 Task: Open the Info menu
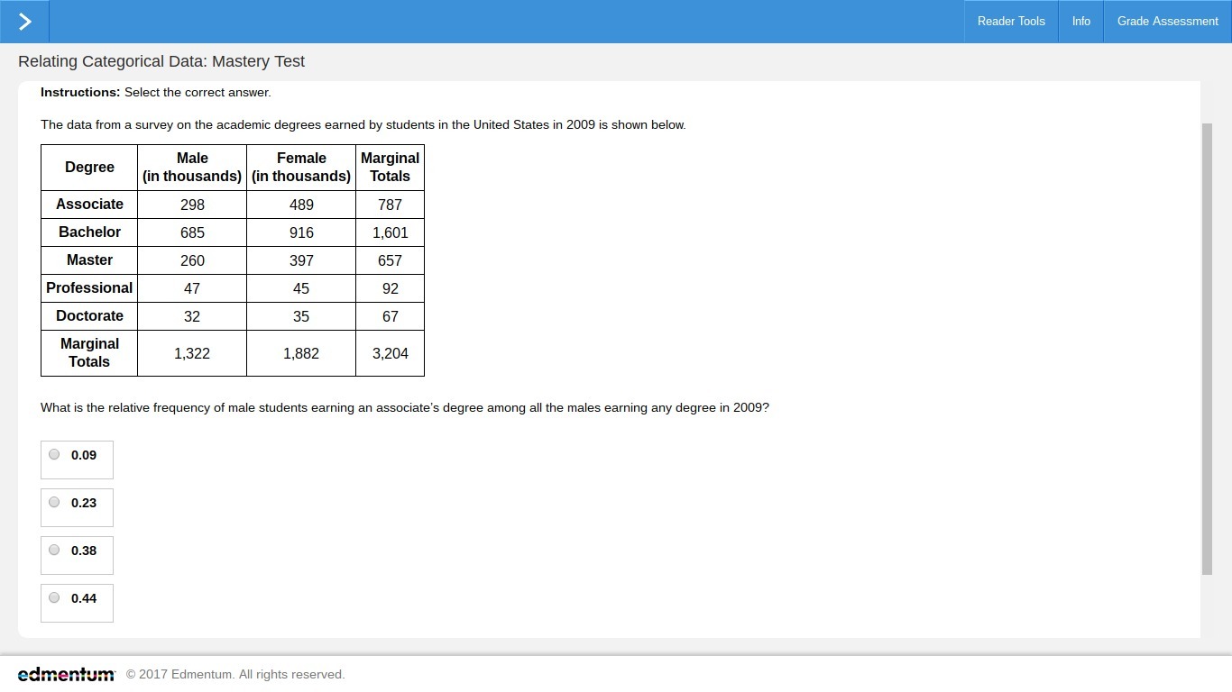click(1080, 22)
